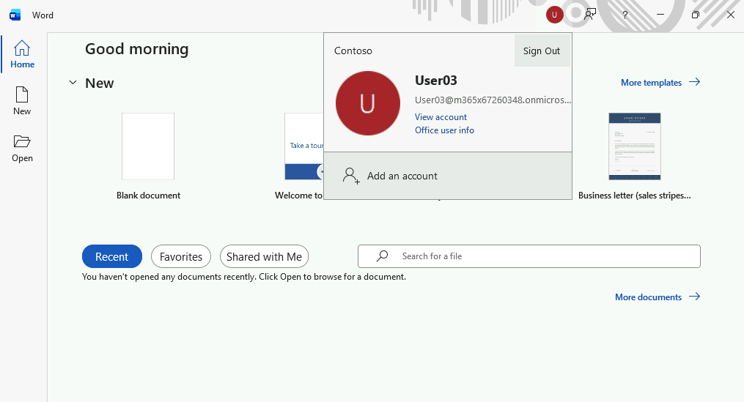Click the User03 name heading

tap(436, 81)
